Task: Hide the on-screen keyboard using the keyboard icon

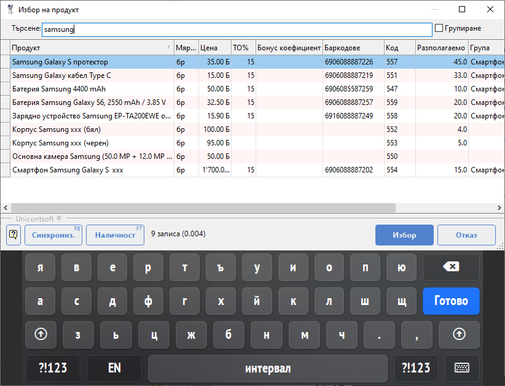Action: click(462, 368)
